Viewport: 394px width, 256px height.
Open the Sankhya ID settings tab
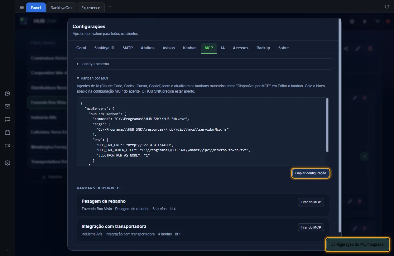pyautogui.click(x=104, y=48)
